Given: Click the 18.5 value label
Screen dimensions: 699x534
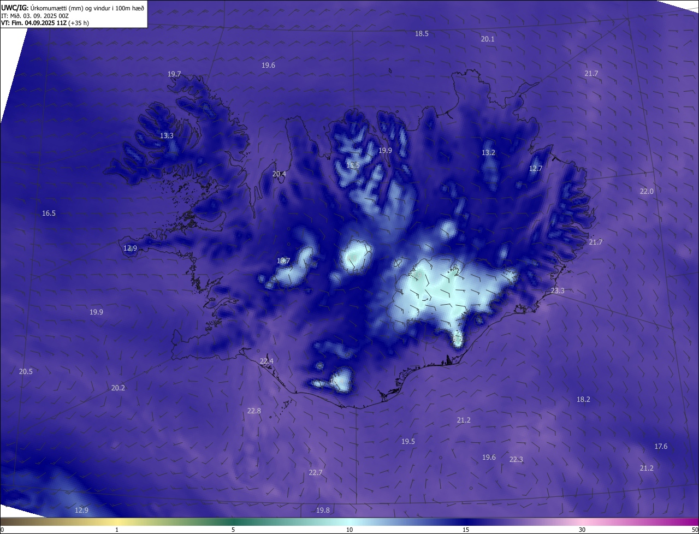Looking at the screenshot, I should click(422, 34).
